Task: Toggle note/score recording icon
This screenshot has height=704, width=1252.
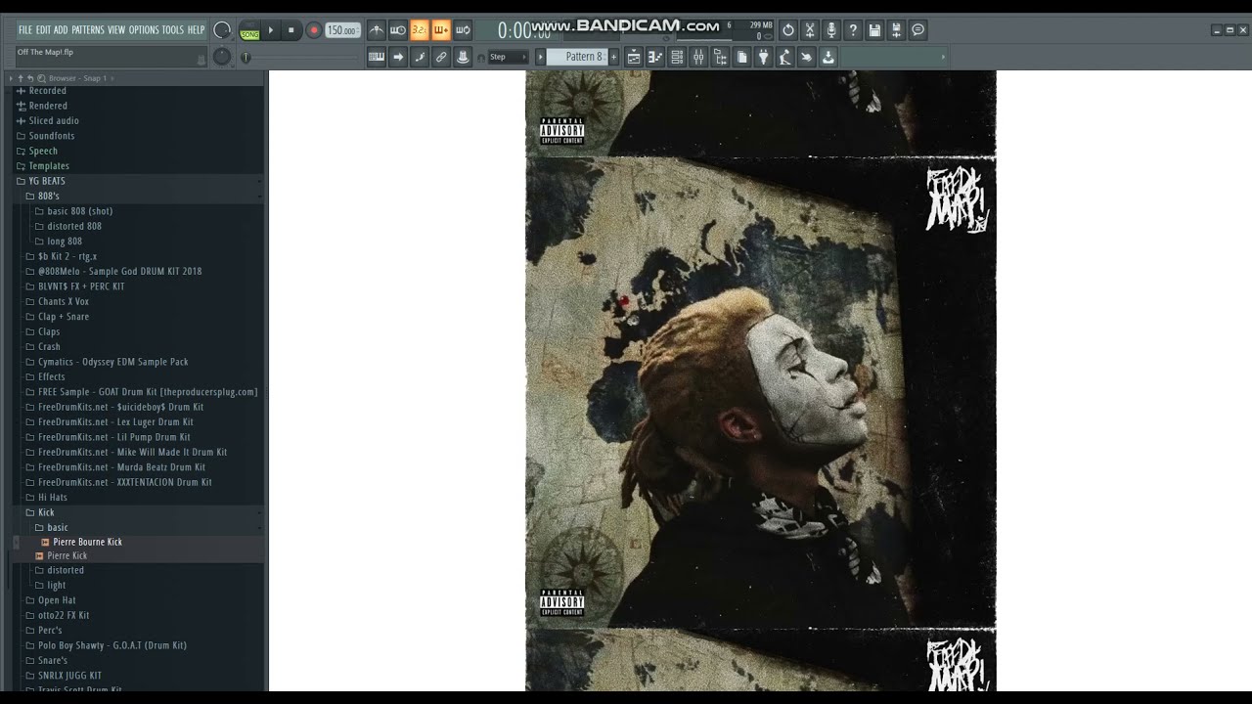Action: (420, 57)
